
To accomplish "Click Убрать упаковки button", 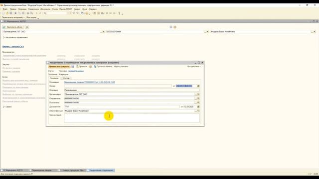I will click(121, 67).
